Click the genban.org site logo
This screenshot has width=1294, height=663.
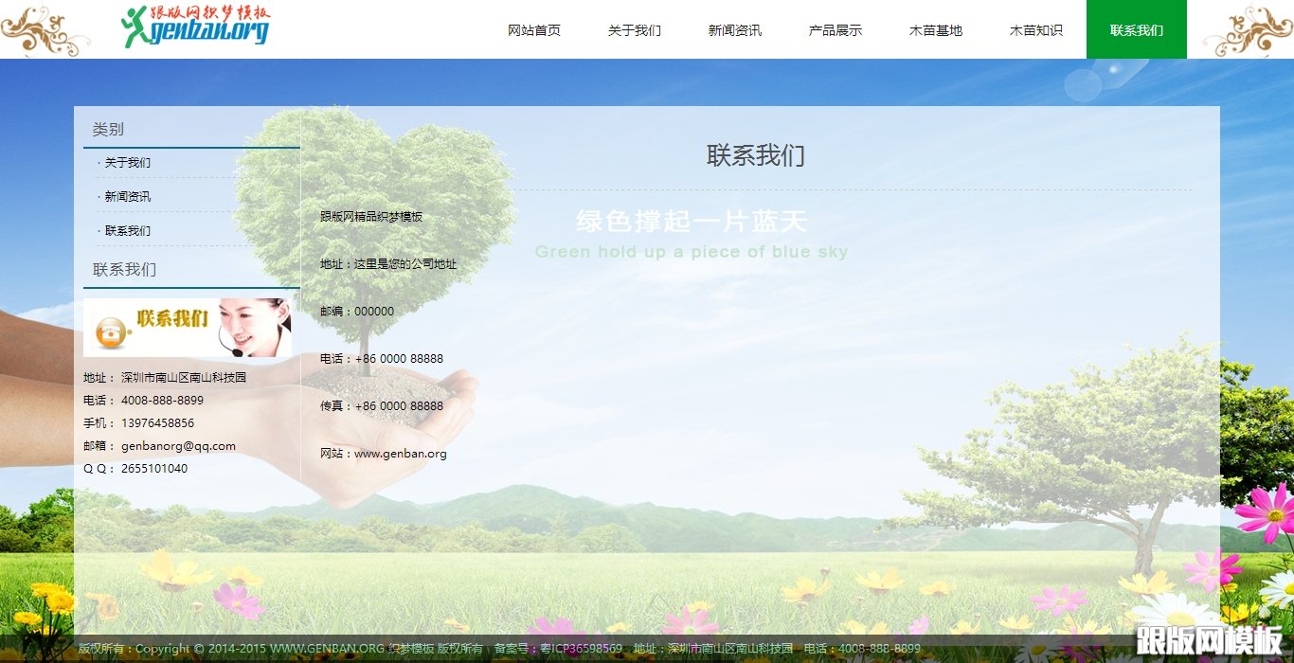(x=195, y=26)
